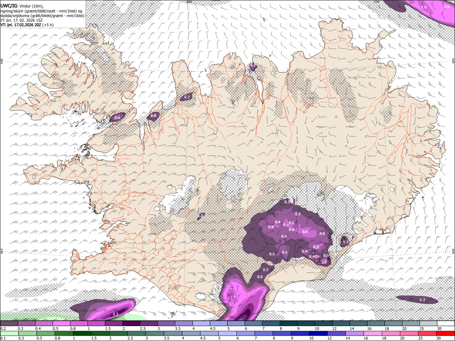Select the 'rigning/skúrir' header line
The height and width of the screenshot is (341, 455).
[42, 11]
